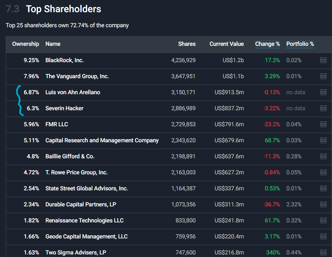This screenshot has height=257, width=332.
Task: Click the 17.3% change value
Action: tap(272, 60)
